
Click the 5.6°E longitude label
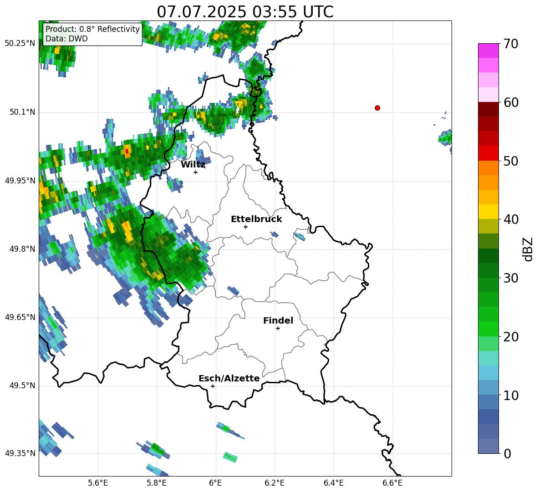[x=98, y=483]
